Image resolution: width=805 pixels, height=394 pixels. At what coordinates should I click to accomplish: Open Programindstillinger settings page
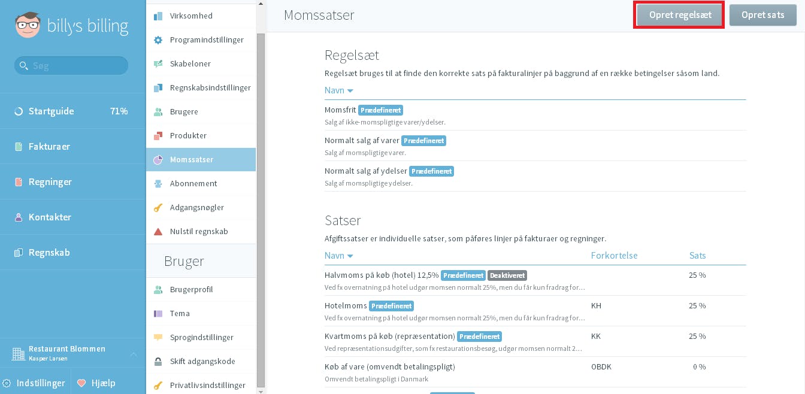point(201,40)
